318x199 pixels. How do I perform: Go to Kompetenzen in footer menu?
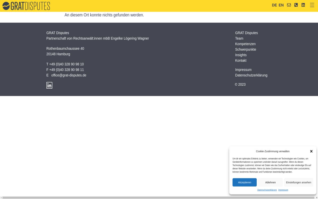[x=245, y=44]
